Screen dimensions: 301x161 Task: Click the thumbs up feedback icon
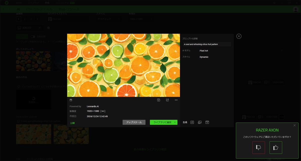tap(276, 148)
